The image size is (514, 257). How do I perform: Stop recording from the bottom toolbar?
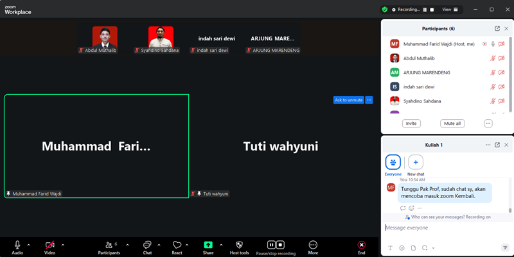(x=280, y=245)
